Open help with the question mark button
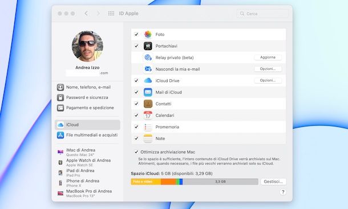The image size is (348, 209). point(283,192)
